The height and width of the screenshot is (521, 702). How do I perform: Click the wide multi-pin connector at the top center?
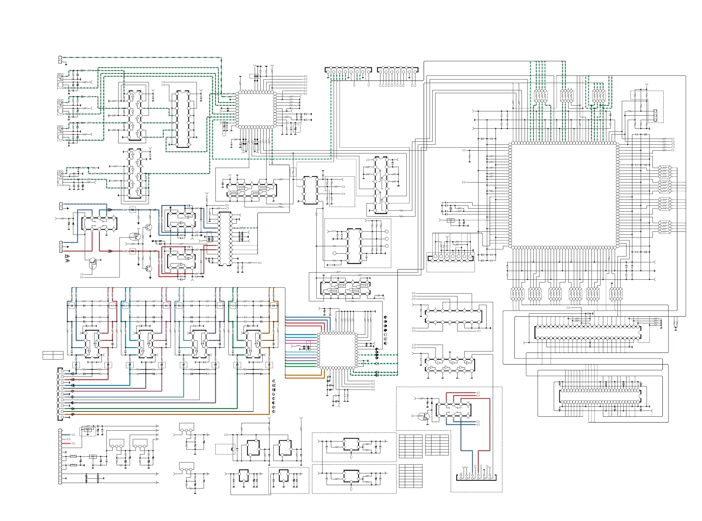[348, 70]
